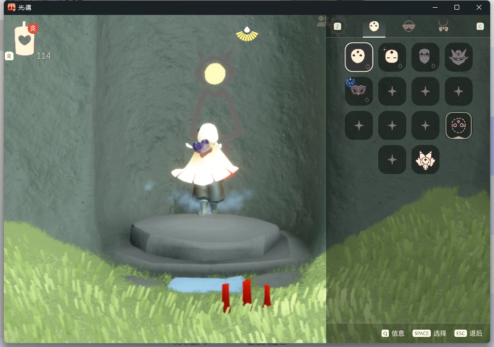Click star slot below horned demon mask

(x=459, y=91)
